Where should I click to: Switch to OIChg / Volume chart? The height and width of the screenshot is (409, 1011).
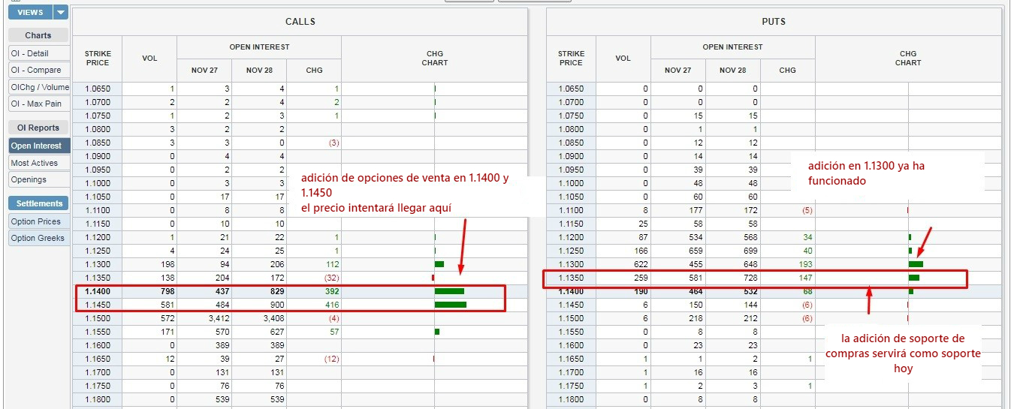click(x=39, y=87)
